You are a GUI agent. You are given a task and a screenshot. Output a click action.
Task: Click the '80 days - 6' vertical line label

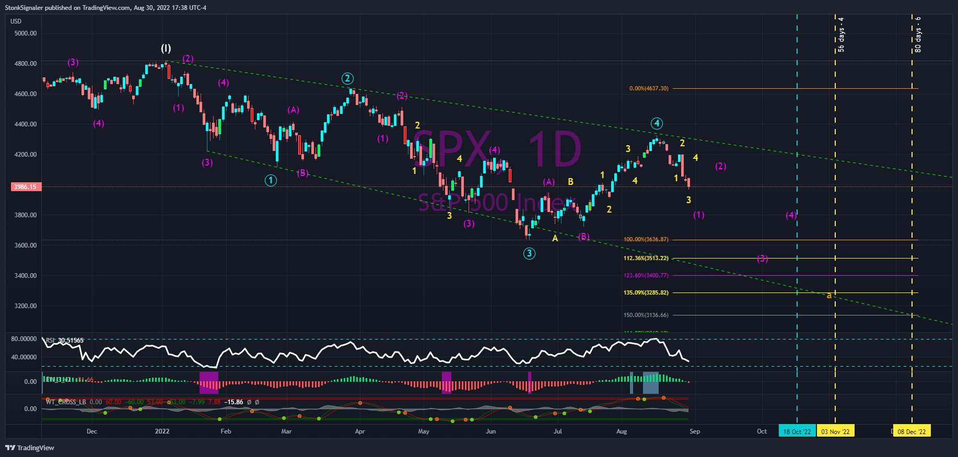click(918, 34)
